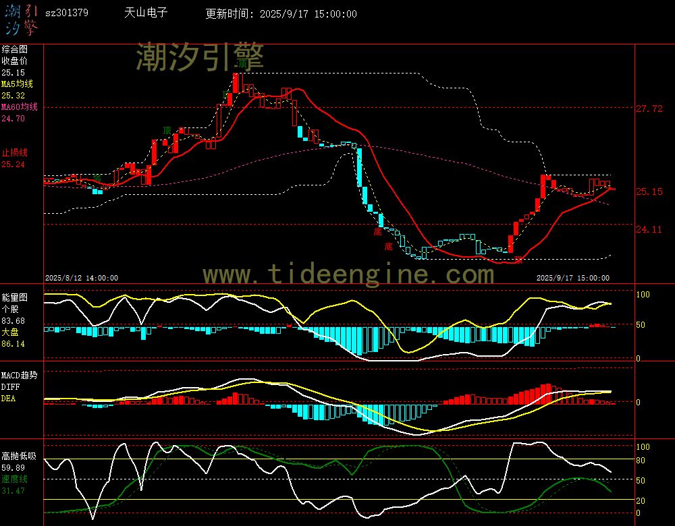The image size is (675, 526).
Task: Click the 个股 value 83.68
Action: (x=13, y=321)
